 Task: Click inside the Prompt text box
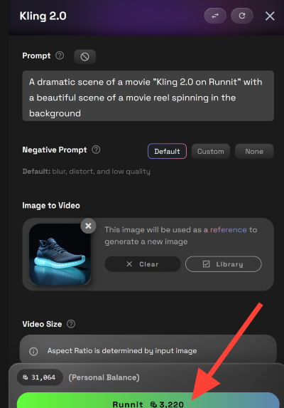click(148, 95)
